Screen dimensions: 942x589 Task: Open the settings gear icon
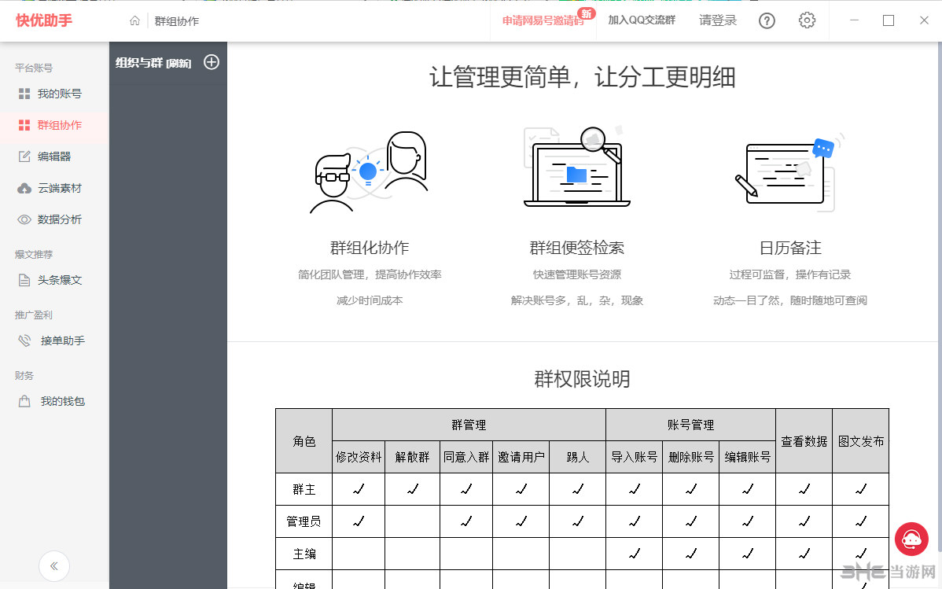[807, 20]
